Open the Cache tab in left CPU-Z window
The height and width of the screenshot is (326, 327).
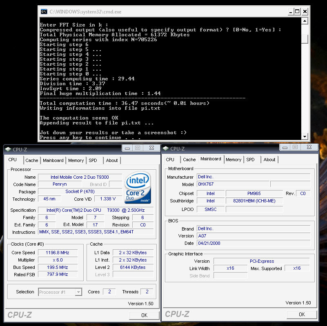32,160
